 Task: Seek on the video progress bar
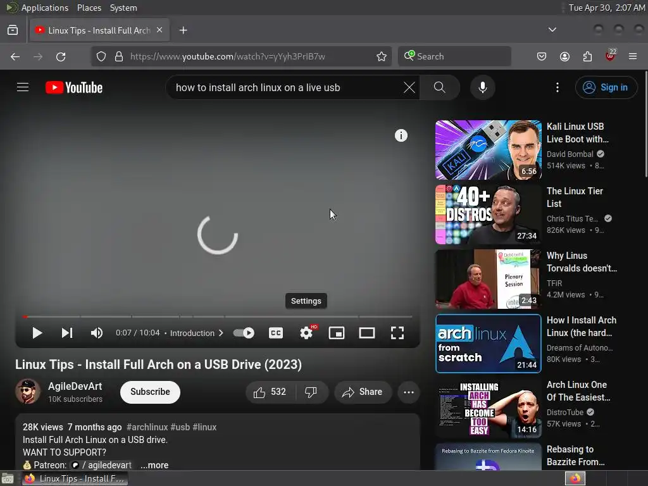(x=218, y=316)
